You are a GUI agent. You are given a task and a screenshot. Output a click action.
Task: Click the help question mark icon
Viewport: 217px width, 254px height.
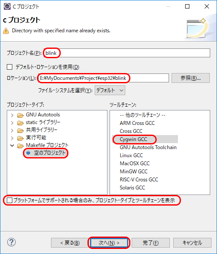(x=11, y=243)
